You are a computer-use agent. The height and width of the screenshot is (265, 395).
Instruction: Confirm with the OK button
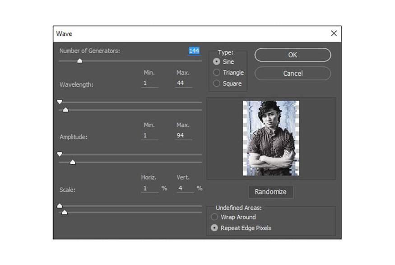click(293, 55)
